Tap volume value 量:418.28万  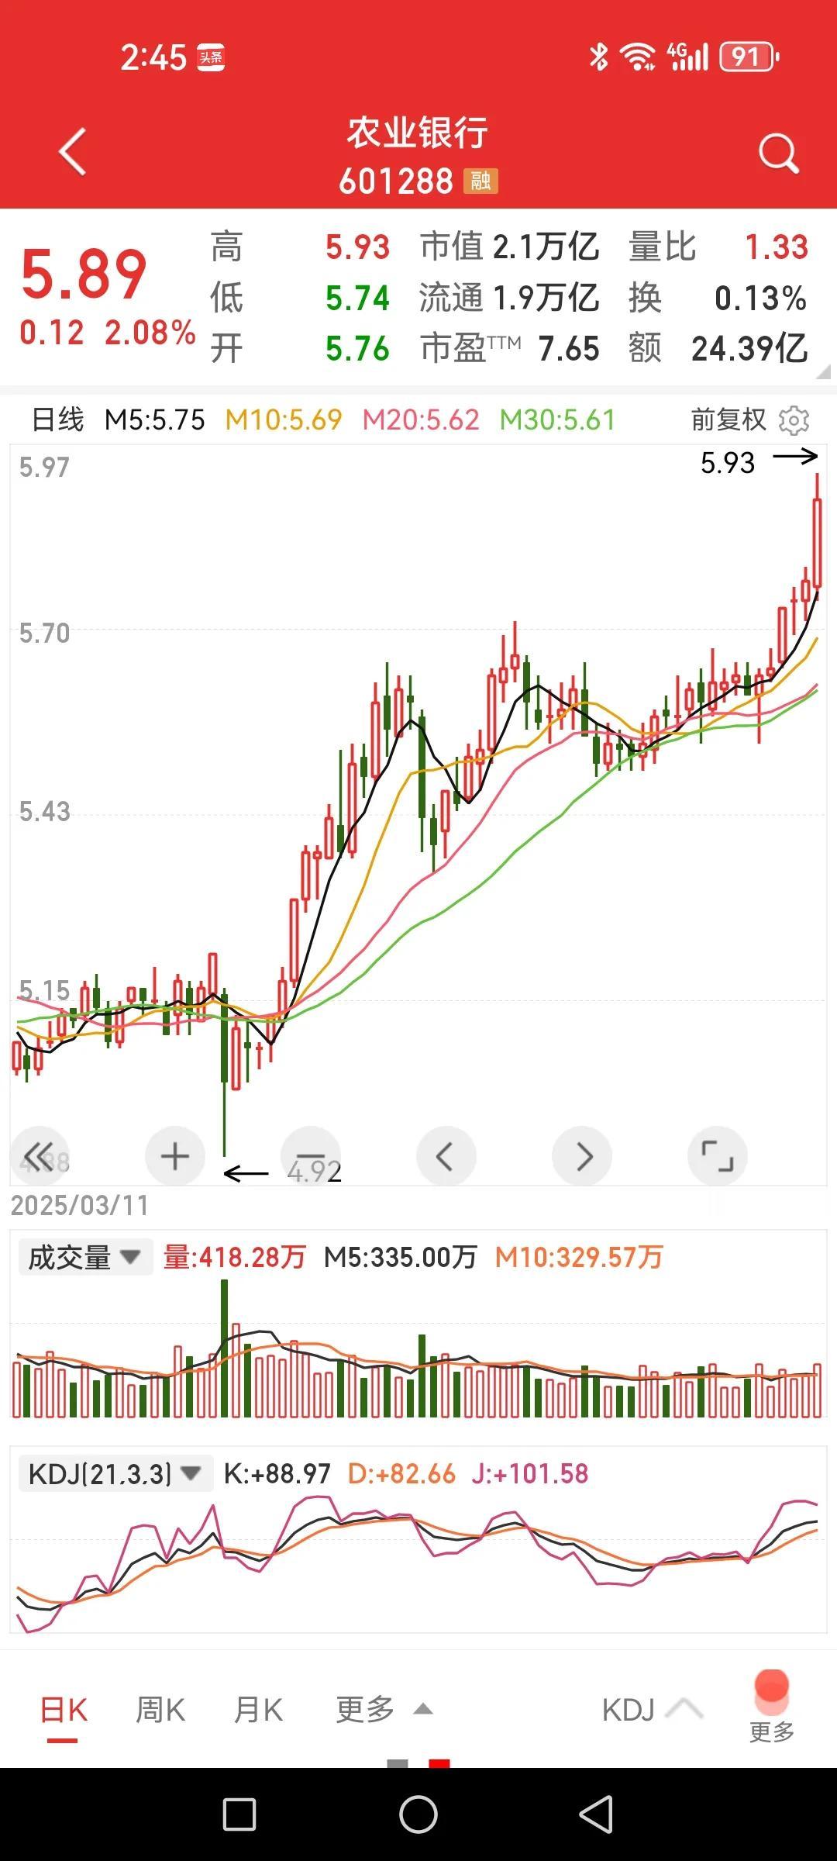click(x=235, y=1257)
